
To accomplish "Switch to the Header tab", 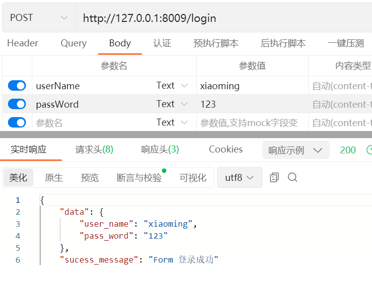I will point(22,43).
